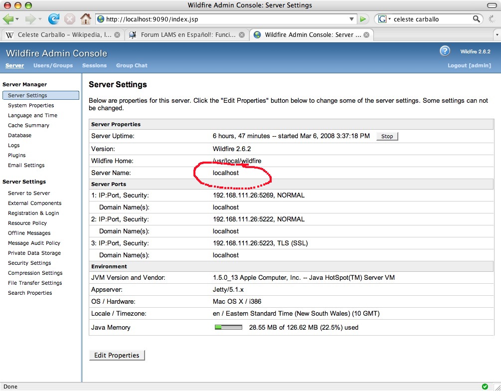This screenshot has width=501, height=391.
Task: Click the Reload page icon
Action: pyautogui.click(x=53, y=19)
